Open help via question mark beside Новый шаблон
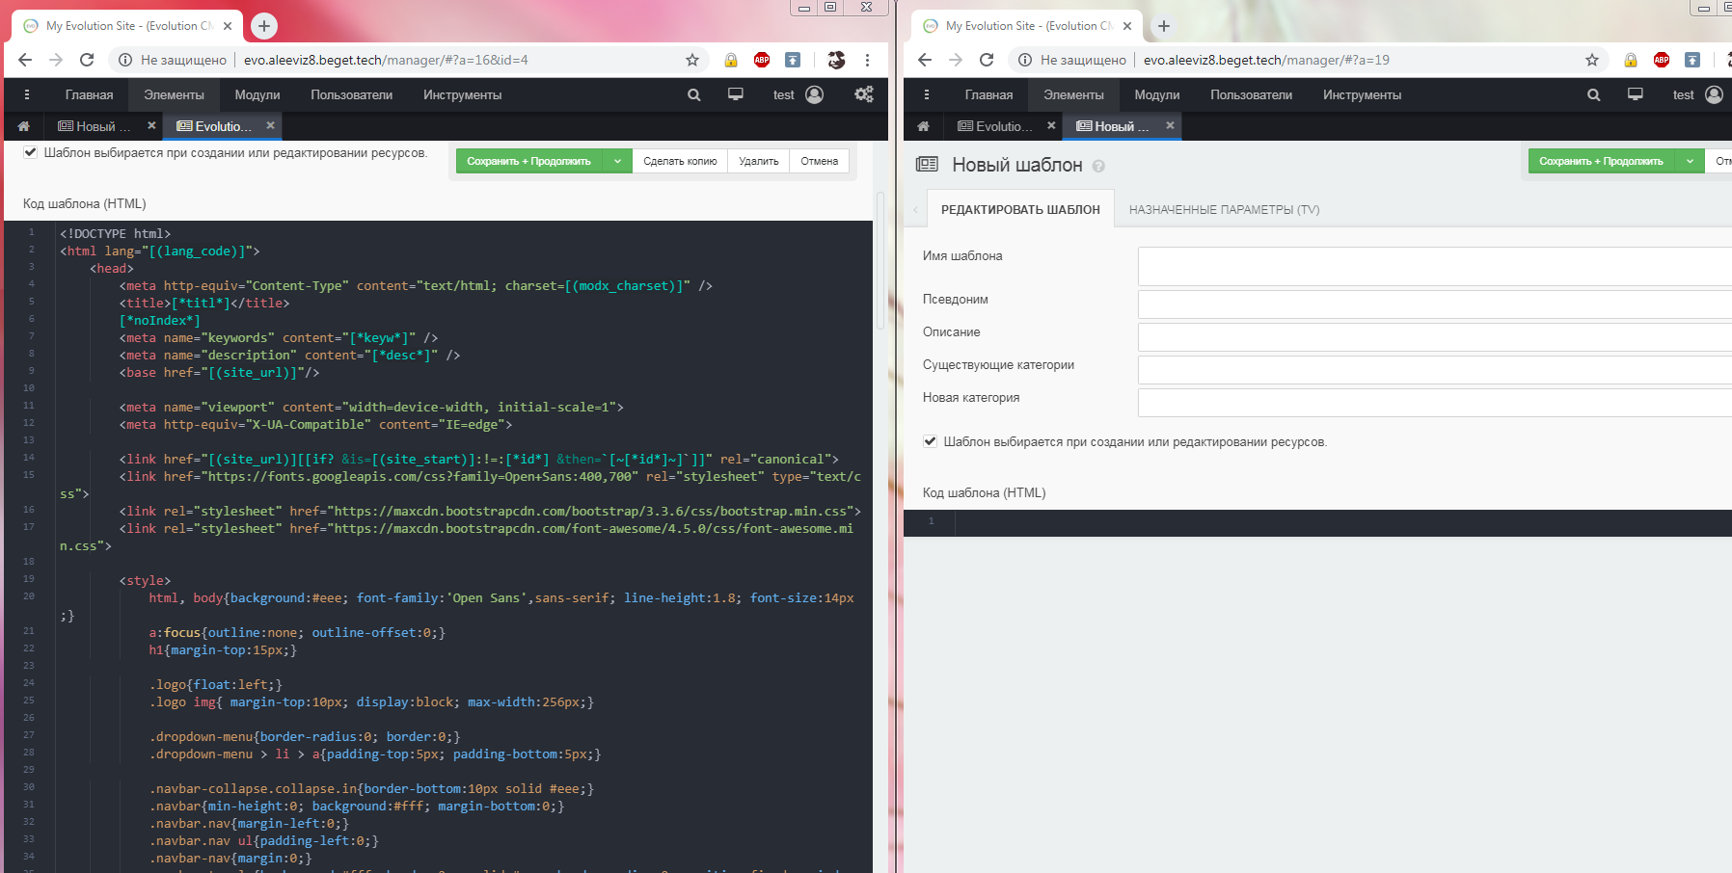Screen dimensions: 1732x873 [1098, 165]
